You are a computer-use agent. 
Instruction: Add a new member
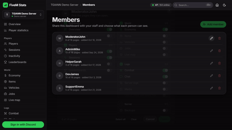pyautogui.click(x=213, y=24)
